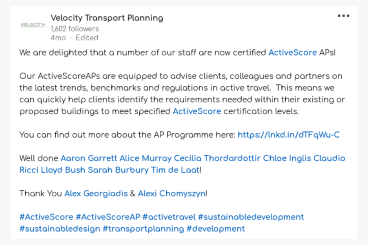Screen dimensions: 368x245
Task: View Aaron Garrett's profile
Action: pos(89,158)
